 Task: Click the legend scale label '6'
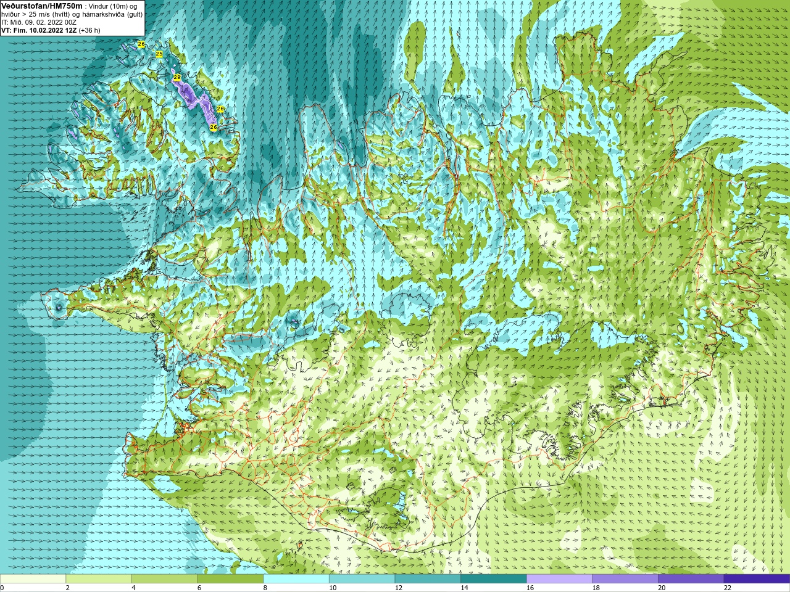pos(199,588)
